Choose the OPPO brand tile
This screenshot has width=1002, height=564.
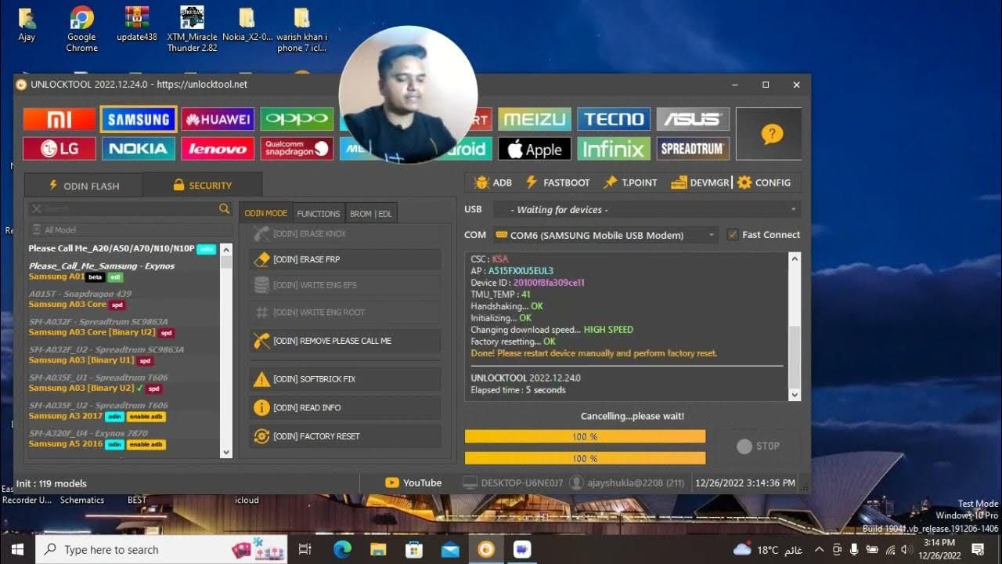pyautogui.click(x=297, y=119)
